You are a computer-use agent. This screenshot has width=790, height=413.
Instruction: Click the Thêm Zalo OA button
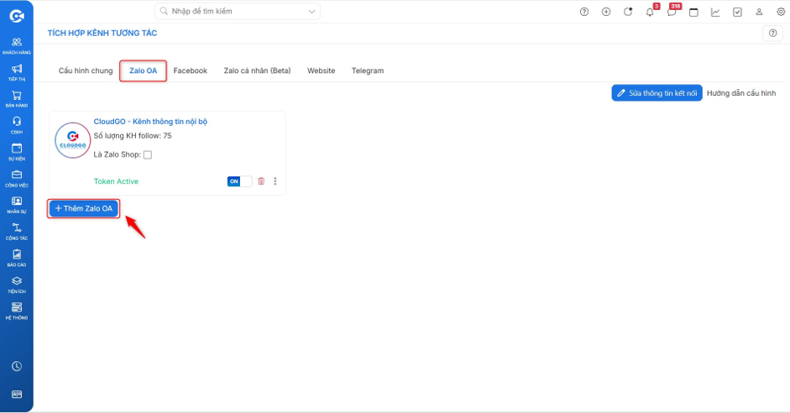(84, 208)
